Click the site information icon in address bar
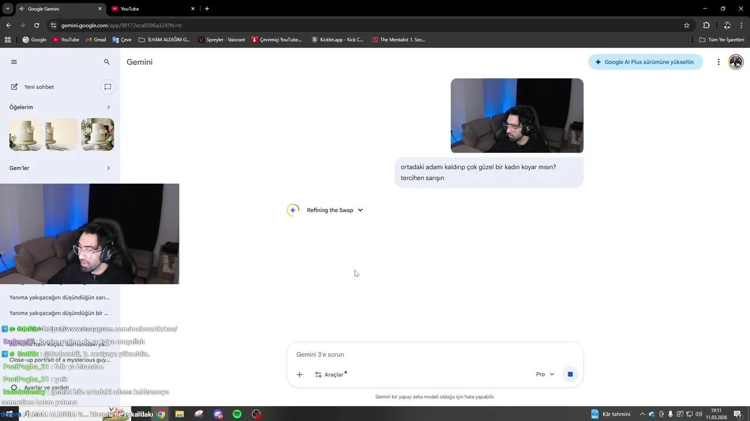This screenshot has height=421, width=750. [x=53, y=25]
